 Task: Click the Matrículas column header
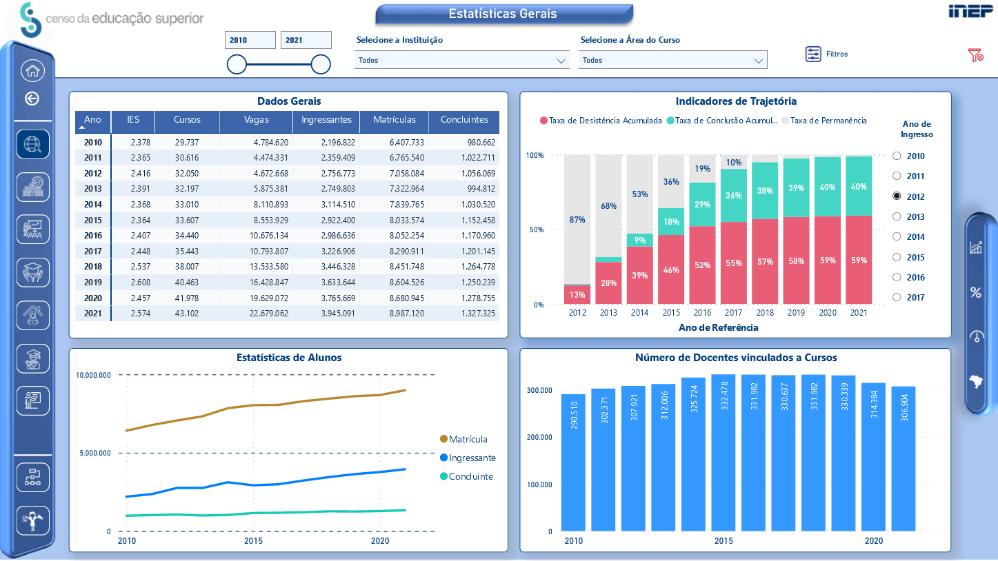(395, 120)
